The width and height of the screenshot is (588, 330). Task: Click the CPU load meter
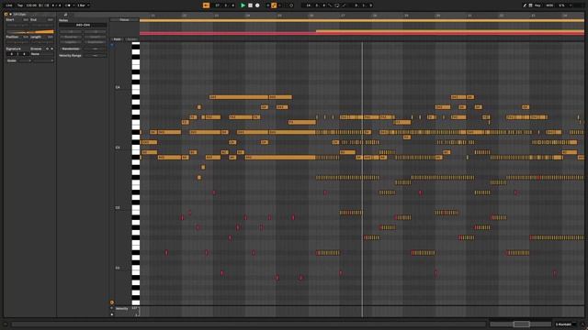pyautogui.click(x=561, y=5)
